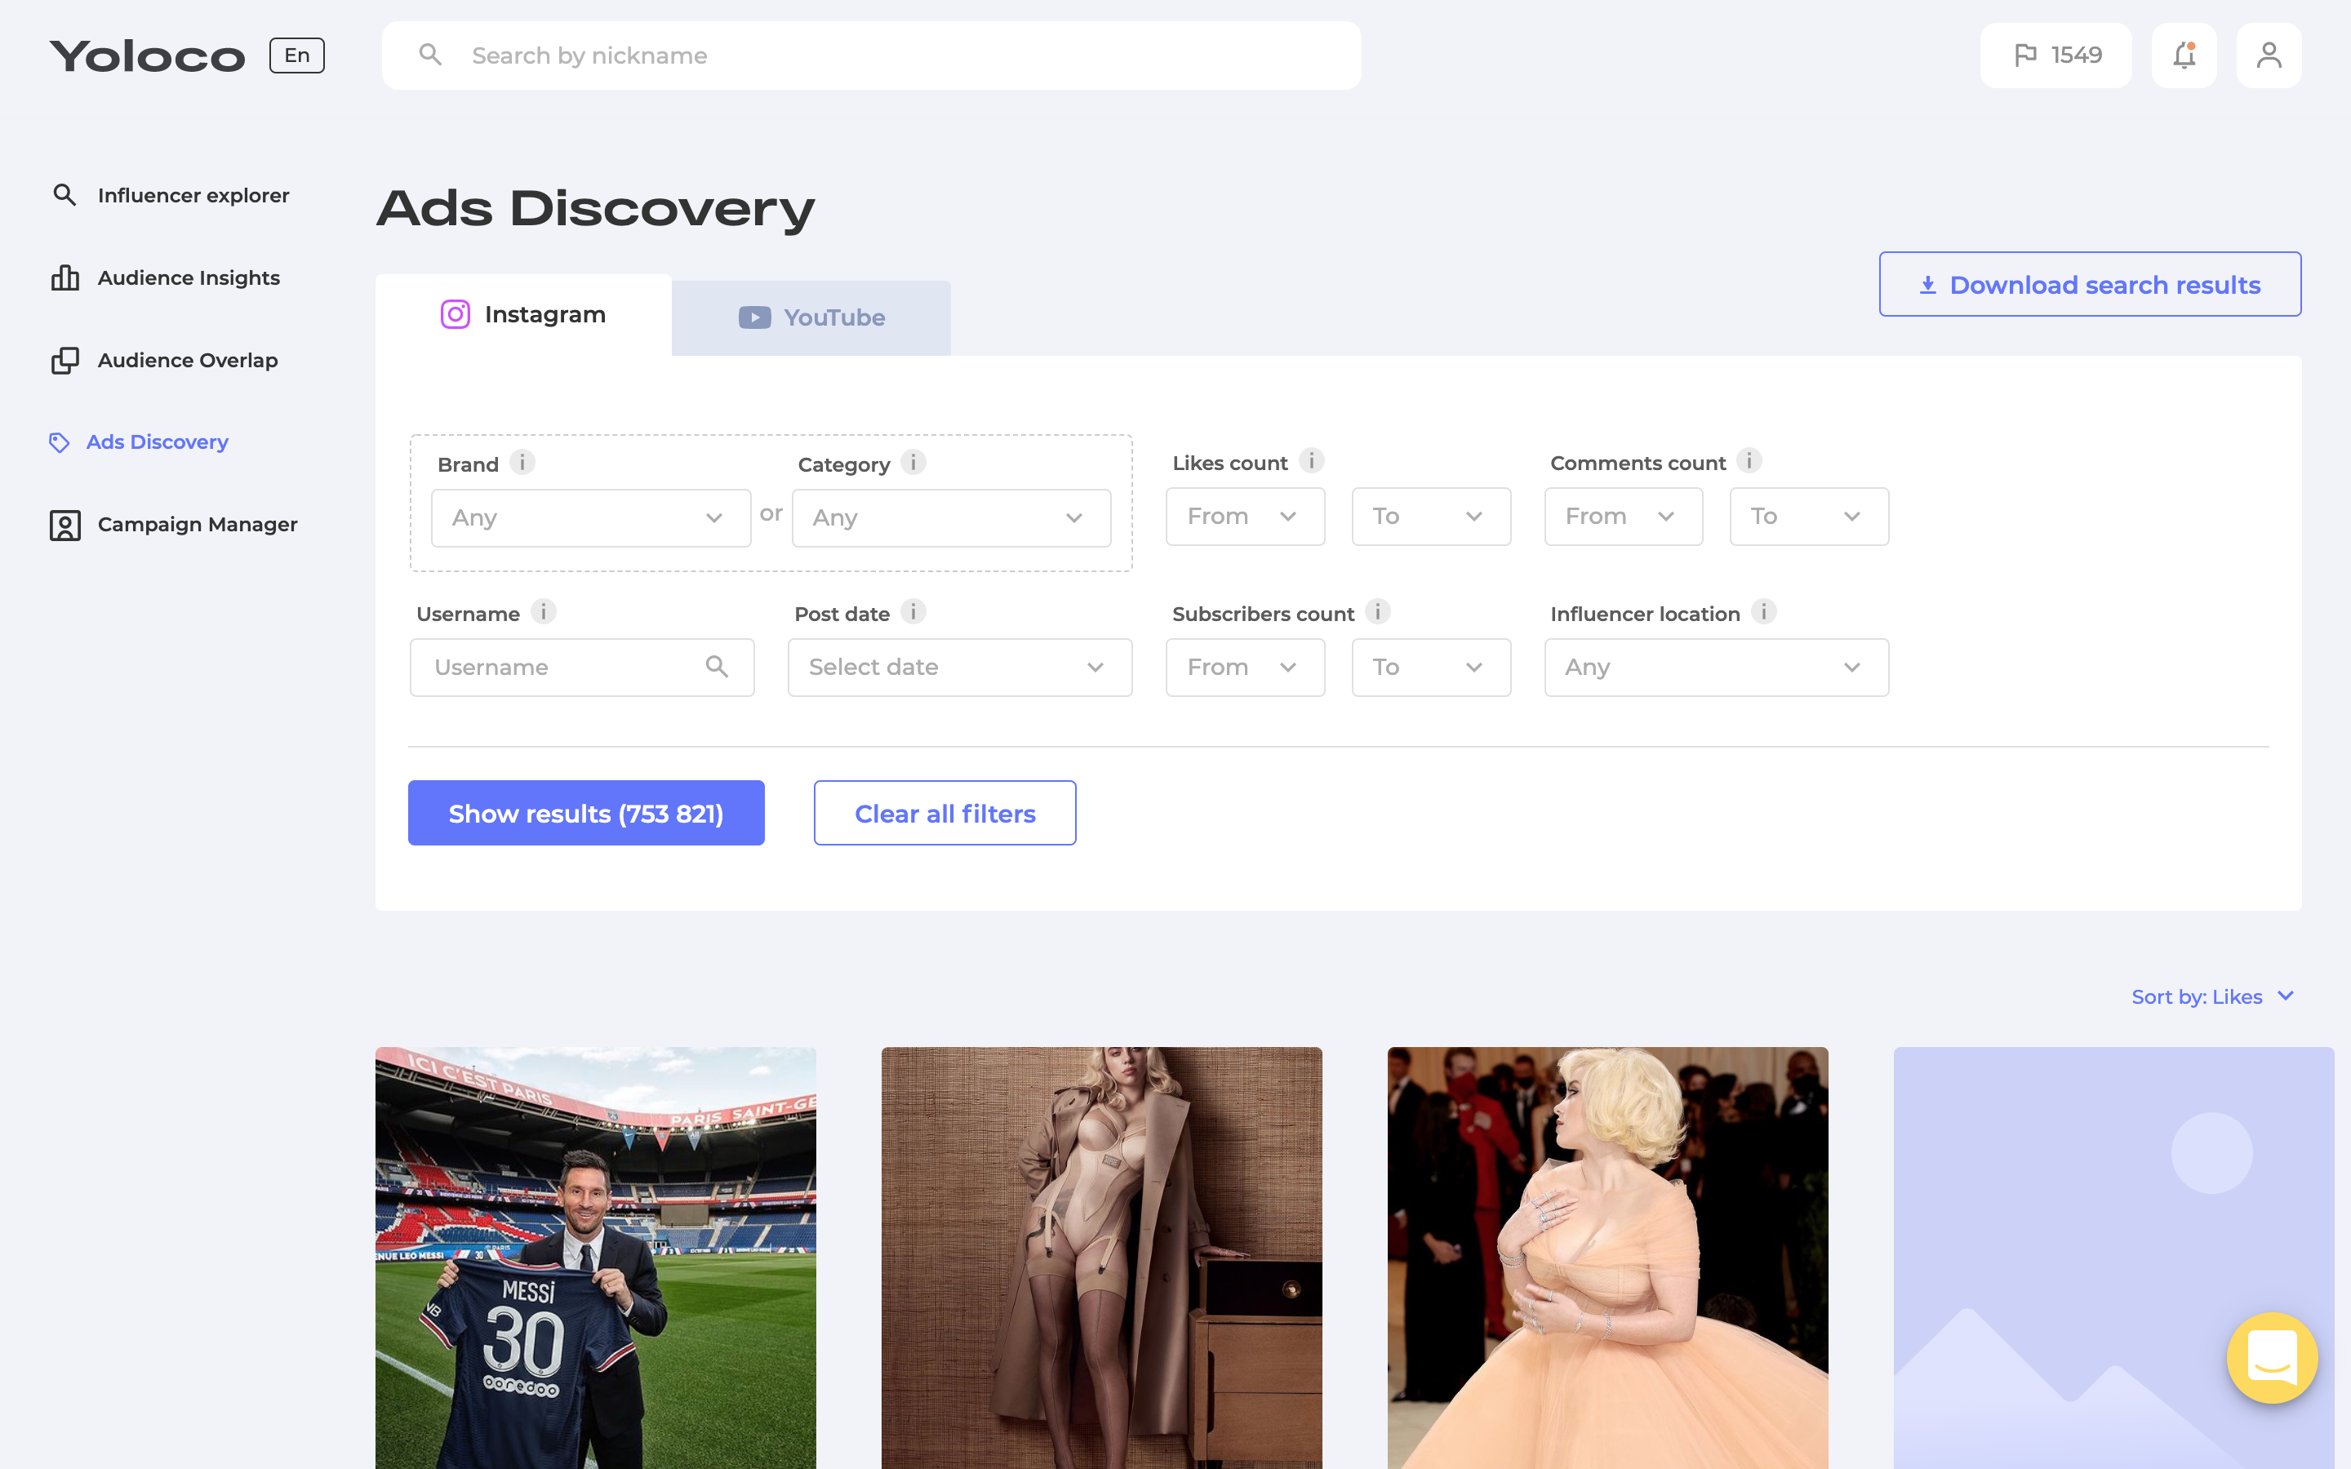
Task: Click the username field search icon
Action: [716, 667]
